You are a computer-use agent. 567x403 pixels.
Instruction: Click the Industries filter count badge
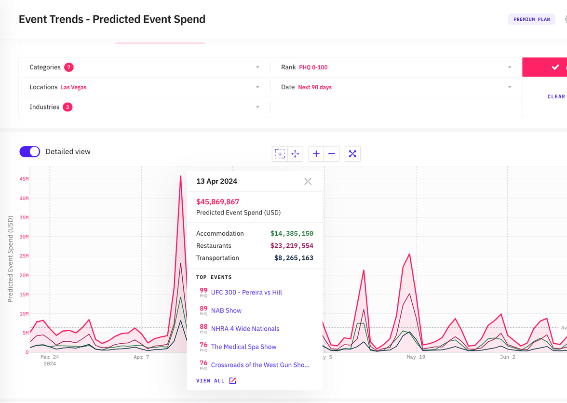pos(68,107)
